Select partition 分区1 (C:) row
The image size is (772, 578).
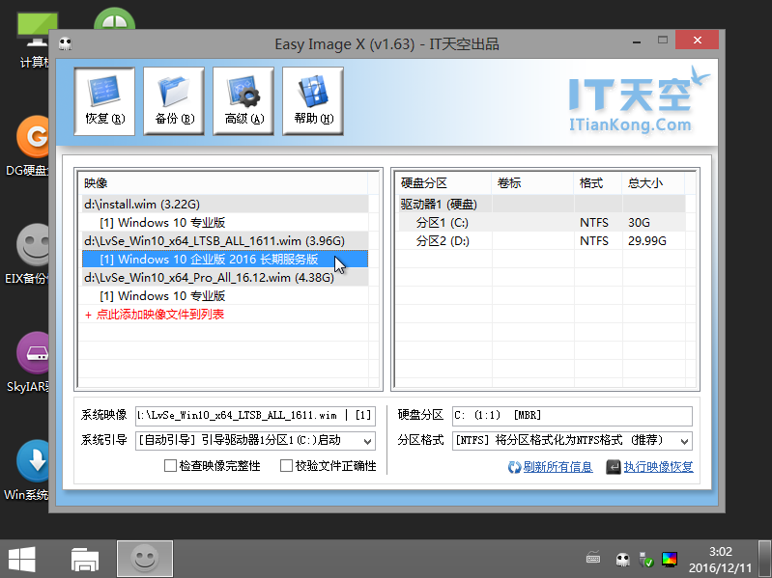coord(542,223)
